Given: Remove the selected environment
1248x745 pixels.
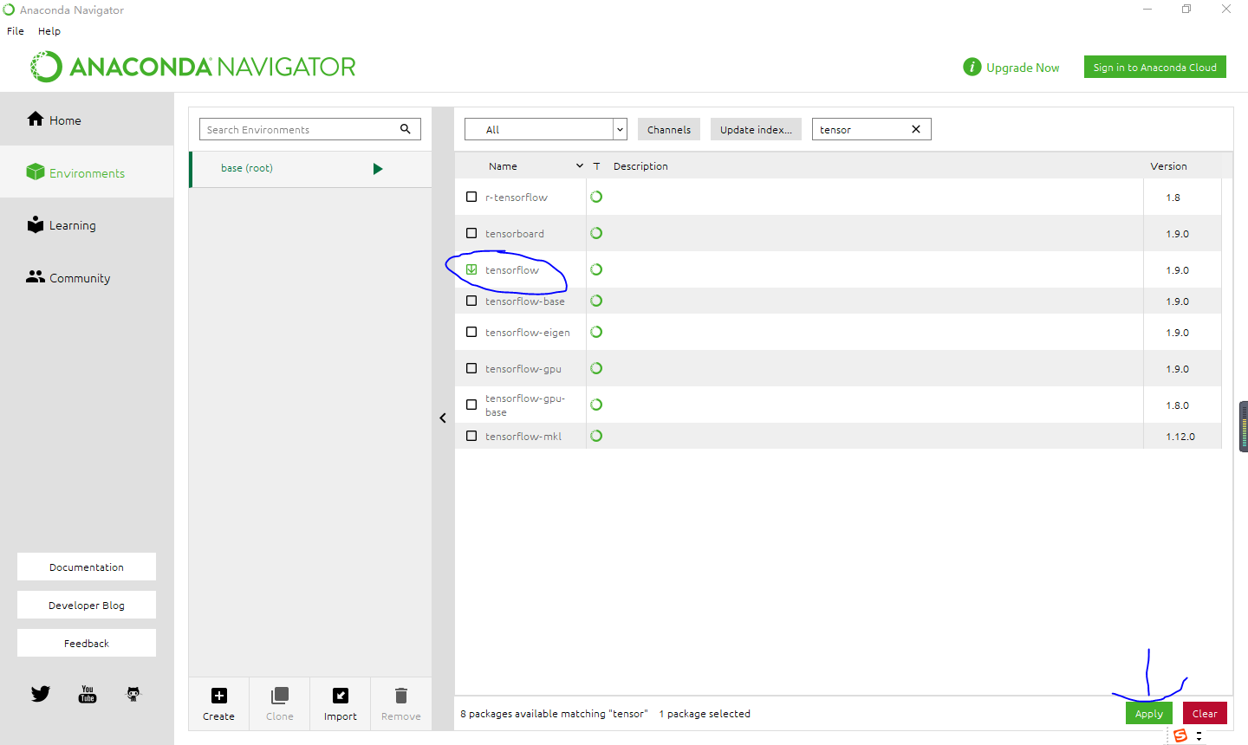Looking at the screenshot, I should pos(400,703).
